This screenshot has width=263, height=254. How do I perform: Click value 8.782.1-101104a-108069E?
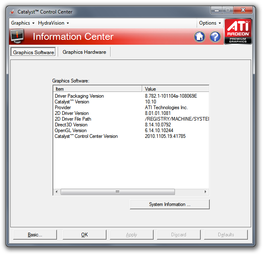coord(171,96)
